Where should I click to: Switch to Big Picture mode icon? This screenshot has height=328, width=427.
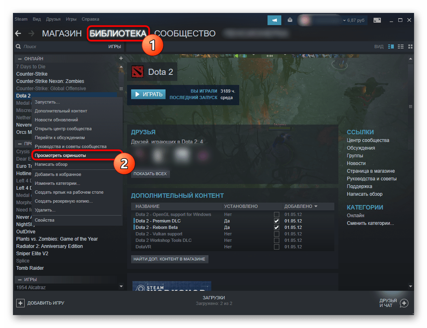(377, 20)
